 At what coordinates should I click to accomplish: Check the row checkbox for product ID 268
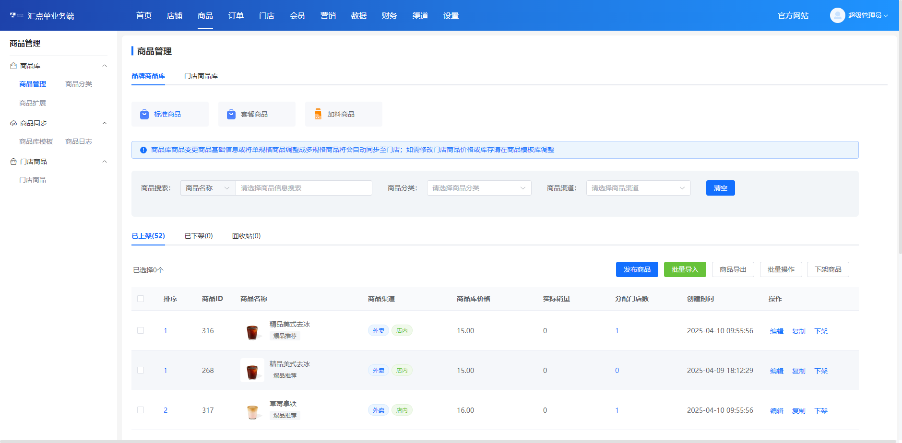pos(141,370)
